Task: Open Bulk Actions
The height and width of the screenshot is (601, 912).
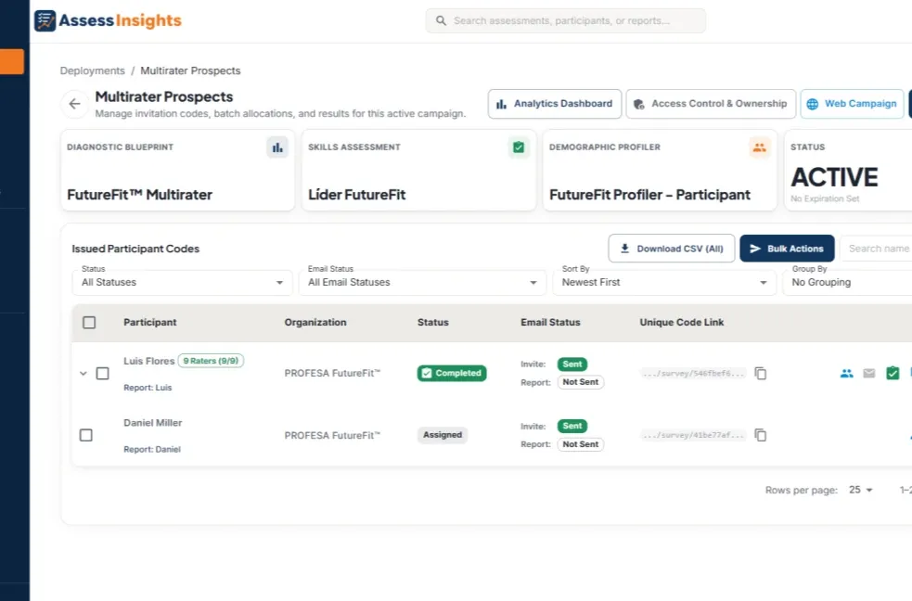Action: [787, 249]
